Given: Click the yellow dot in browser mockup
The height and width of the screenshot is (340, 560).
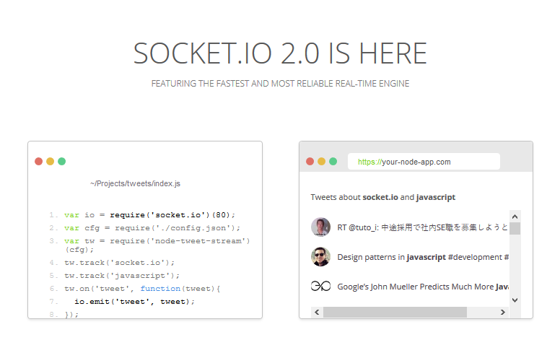Looking at the screenshot, I should pos(321,162).
